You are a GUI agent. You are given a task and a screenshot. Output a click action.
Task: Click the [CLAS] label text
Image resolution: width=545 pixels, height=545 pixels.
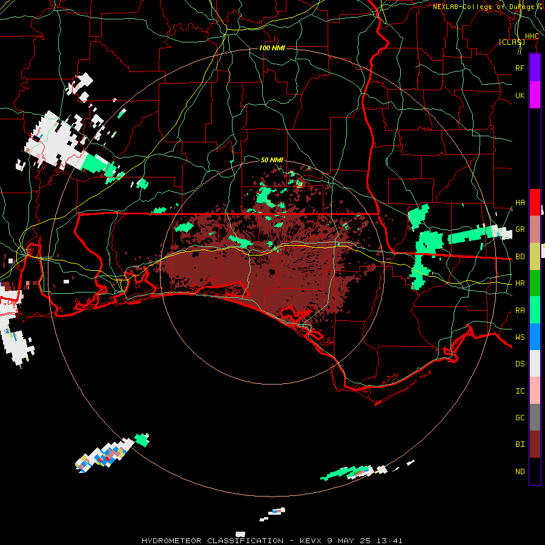[x=512, y=42]
